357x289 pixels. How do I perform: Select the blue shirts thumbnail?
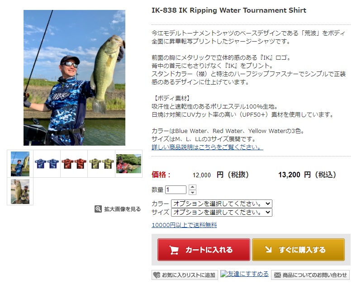coord(47,164)
